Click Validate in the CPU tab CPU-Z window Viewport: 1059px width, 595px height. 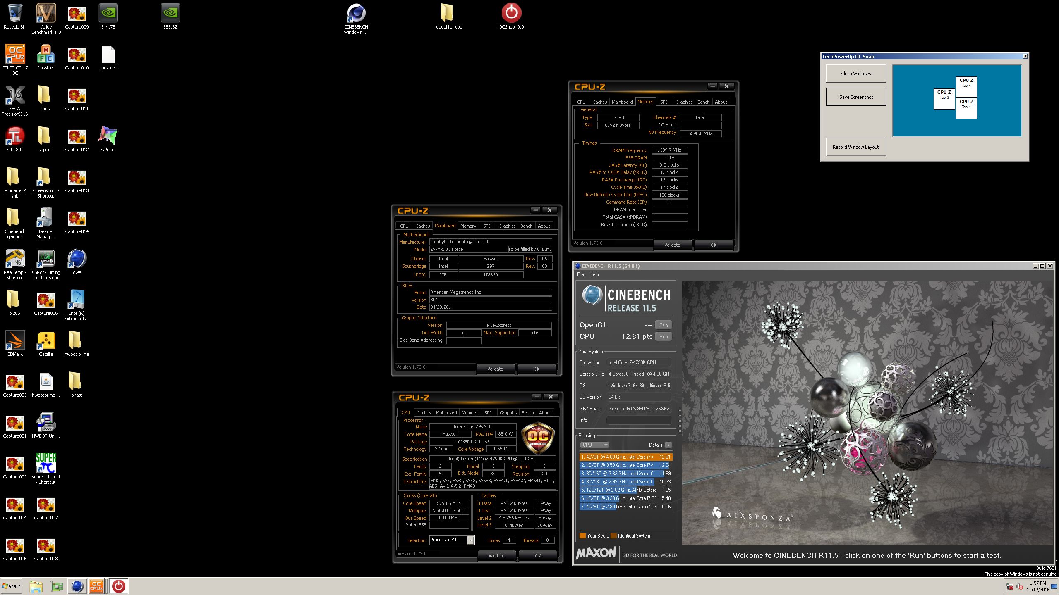pos(496,556)
